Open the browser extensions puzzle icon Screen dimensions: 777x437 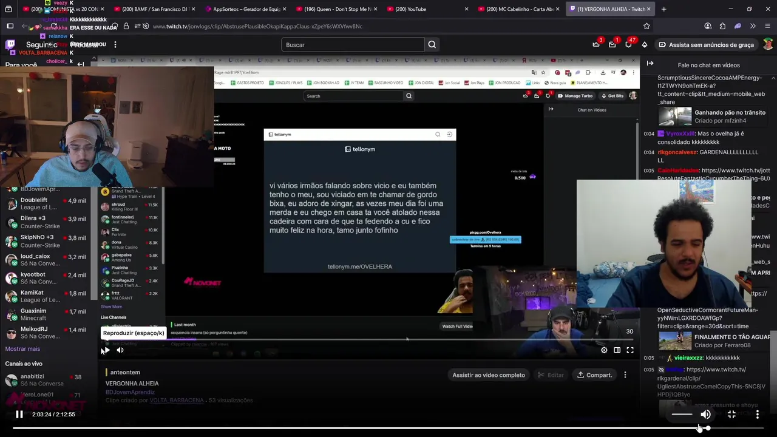(722, 26)
